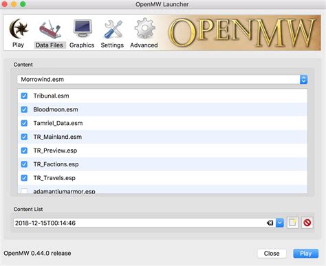Image resolution: width=326 pixels, height=266 pixels.
Task: Click the OpenMW 0.44.0 release text
Action: coord(37,254)
